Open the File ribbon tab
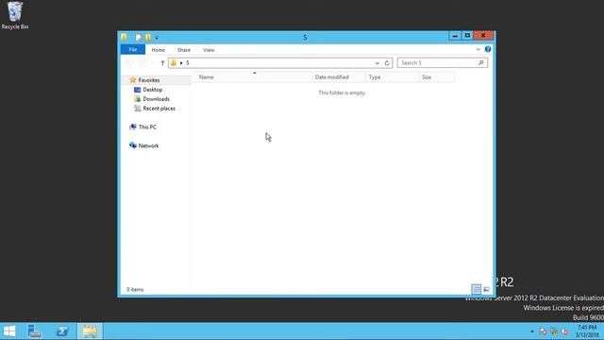The image size is (604, 340). click(133, 50)
